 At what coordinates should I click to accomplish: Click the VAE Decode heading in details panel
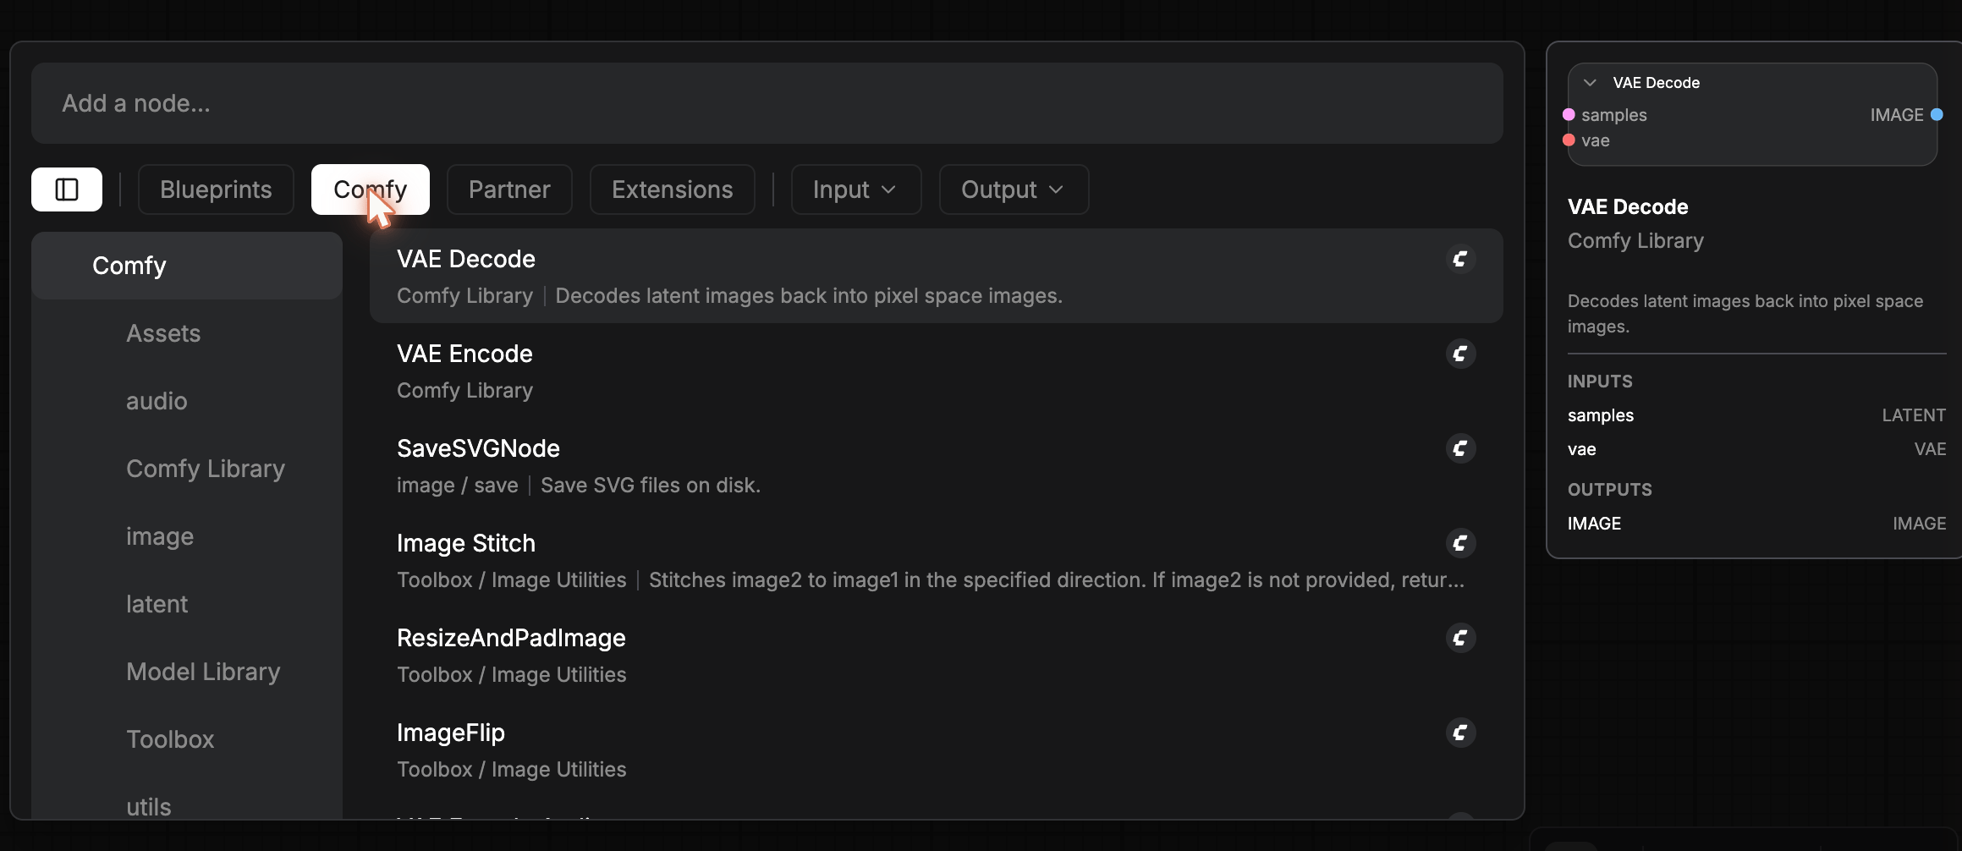1628,207
